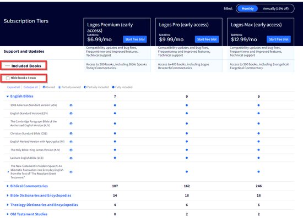Start free trial for Logos Max

(279, 40)
